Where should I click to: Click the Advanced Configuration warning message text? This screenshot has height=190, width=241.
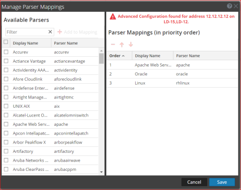coord(176,19)
